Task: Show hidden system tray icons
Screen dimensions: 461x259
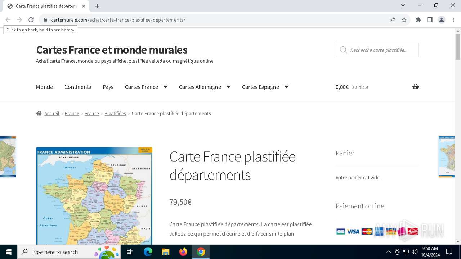Action: tap(388, 252)
